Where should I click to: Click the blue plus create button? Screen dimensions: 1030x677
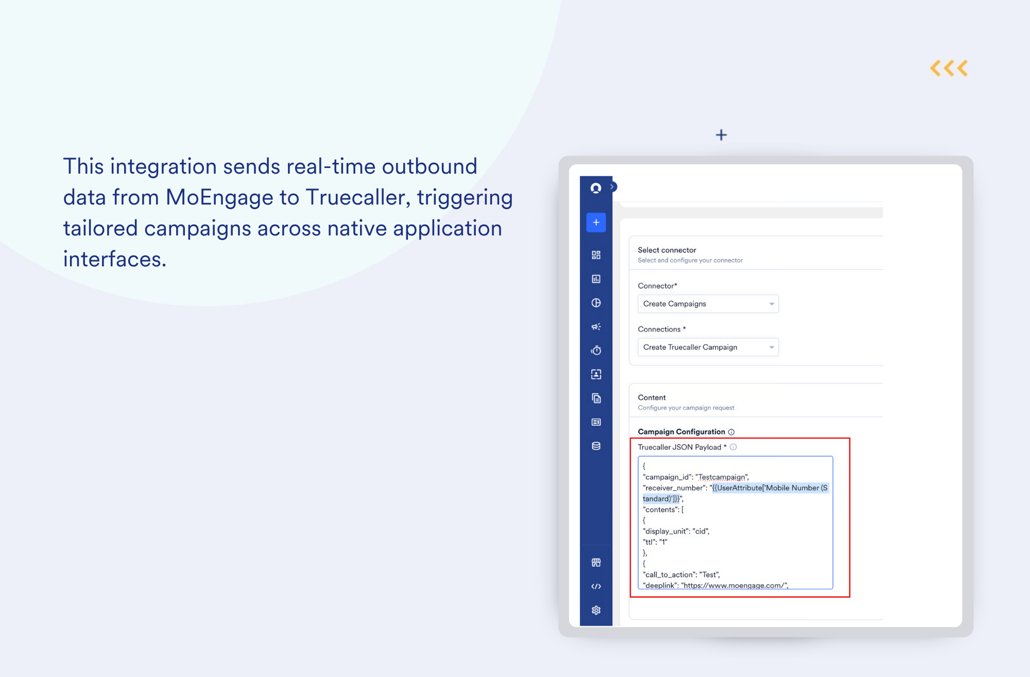click(x=596, y=223)
